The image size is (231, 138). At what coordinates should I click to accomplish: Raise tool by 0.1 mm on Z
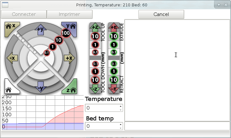tap(95, 52)
